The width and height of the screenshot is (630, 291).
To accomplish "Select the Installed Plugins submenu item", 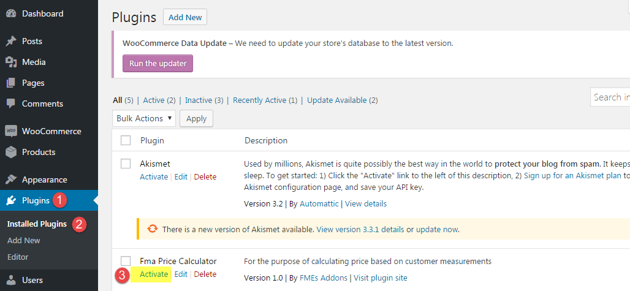I will point(37,224).
